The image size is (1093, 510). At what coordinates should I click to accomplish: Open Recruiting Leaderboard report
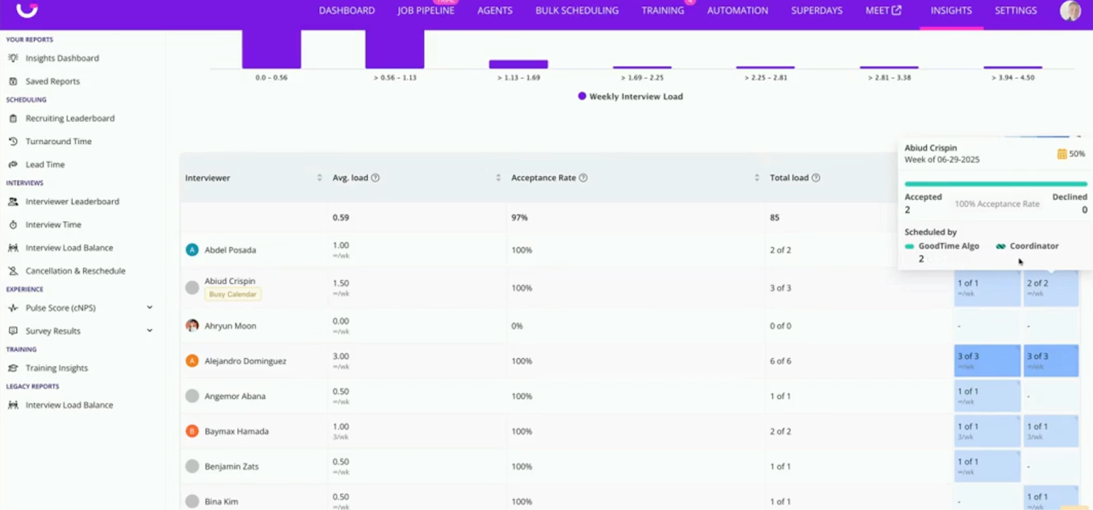click(x=70, y=118)
